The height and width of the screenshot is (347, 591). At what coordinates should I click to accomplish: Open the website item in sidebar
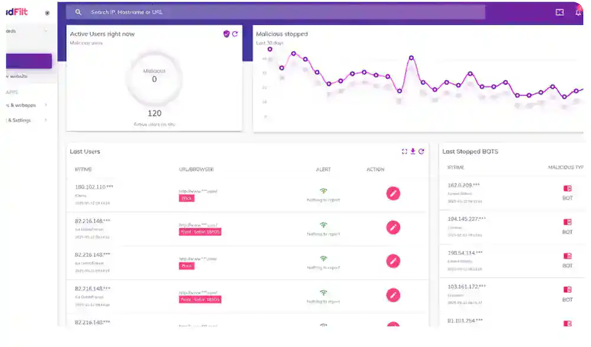tap(17, 76)
